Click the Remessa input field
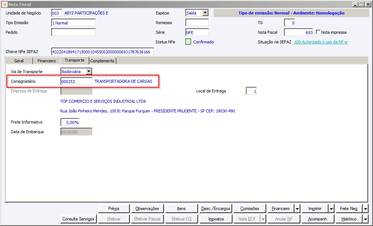The height and width of the screenshot is (226, 373). click(x=197, y=23)
